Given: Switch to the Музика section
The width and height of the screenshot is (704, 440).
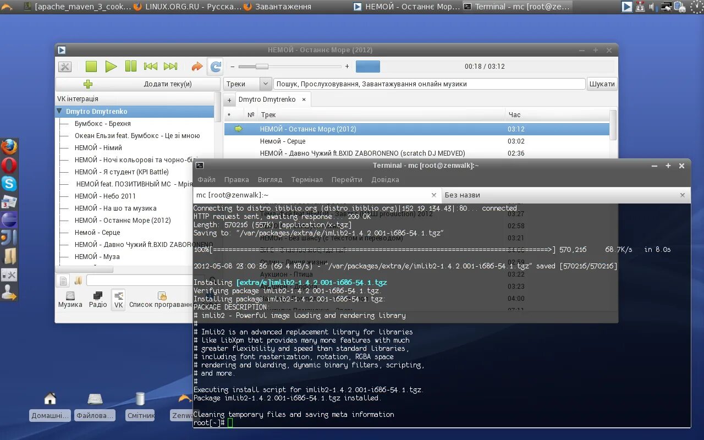Looking at the screenshot, I should tap(70, 300).
